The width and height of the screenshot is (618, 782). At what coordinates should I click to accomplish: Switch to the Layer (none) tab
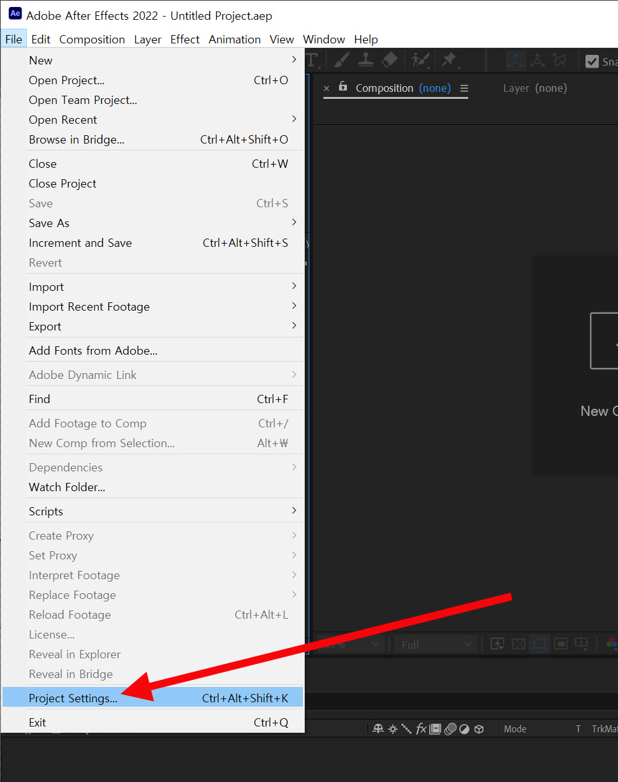coord(534,88)
